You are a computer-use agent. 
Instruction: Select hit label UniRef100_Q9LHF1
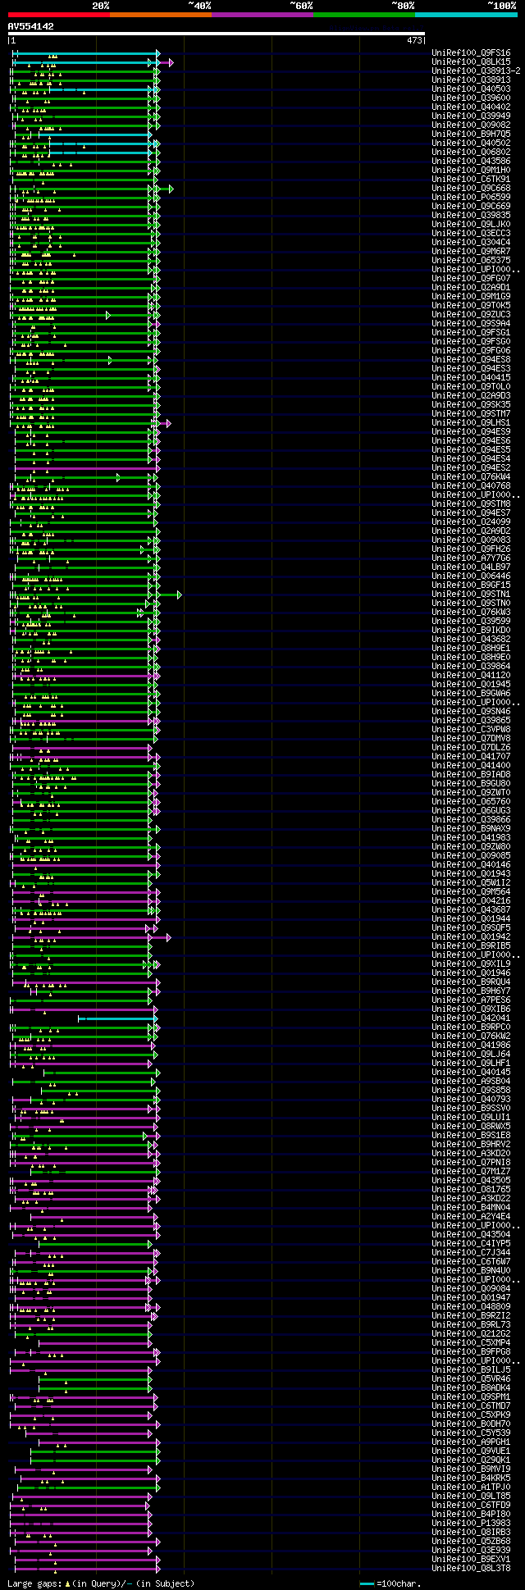coord(471,1063)
